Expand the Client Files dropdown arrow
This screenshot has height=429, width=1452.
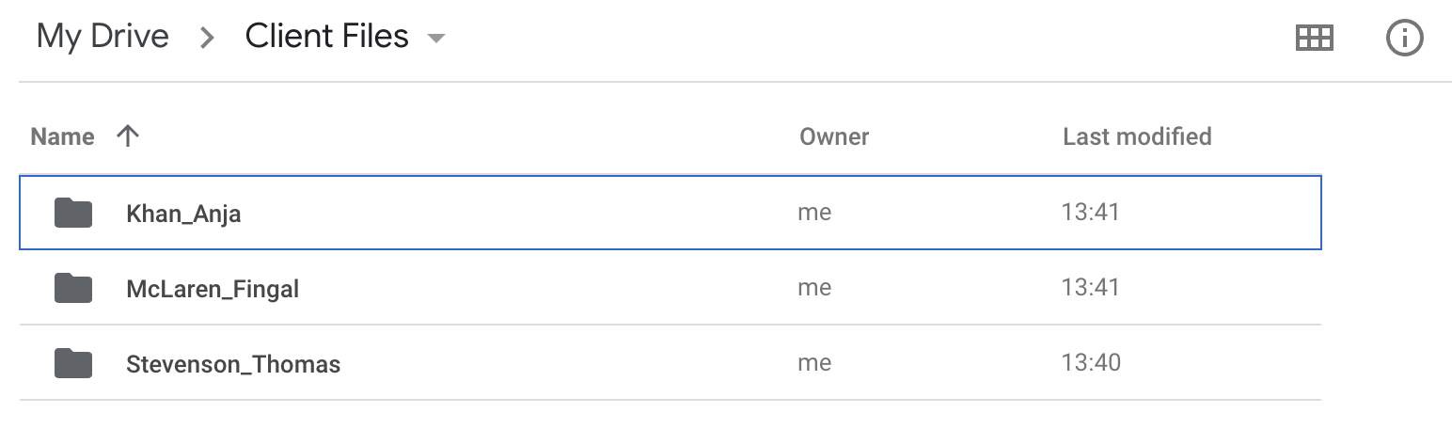tap(435, 39)
